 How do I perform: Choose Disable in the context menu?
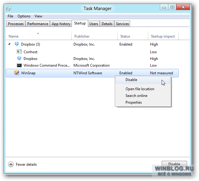click(143, 80)
